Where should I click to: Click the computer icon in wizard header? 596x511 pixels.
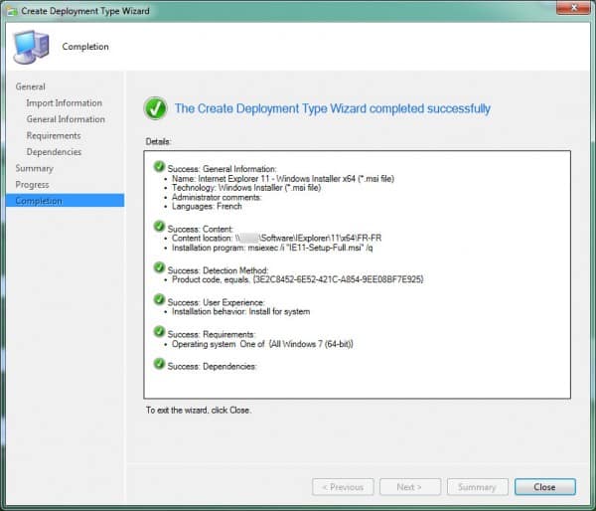(x=29, y=46)
